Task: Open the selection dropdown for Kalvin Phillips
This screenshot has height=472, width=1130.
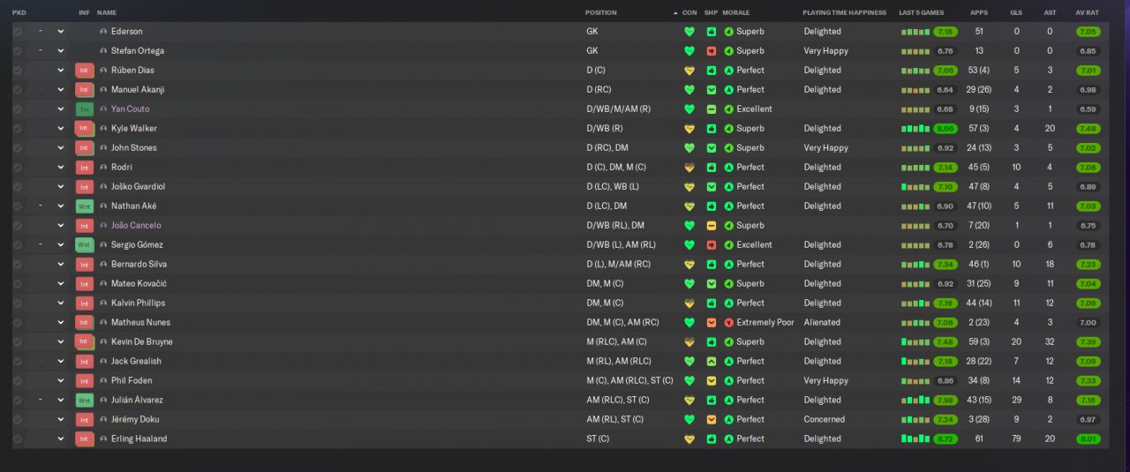Action: [61, 303]
